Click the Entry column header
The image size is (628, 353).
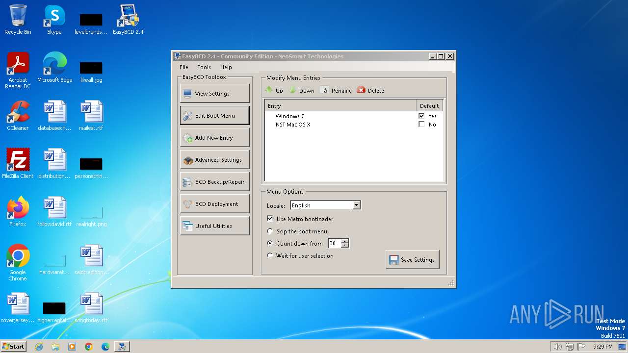(x=340, y=106)
